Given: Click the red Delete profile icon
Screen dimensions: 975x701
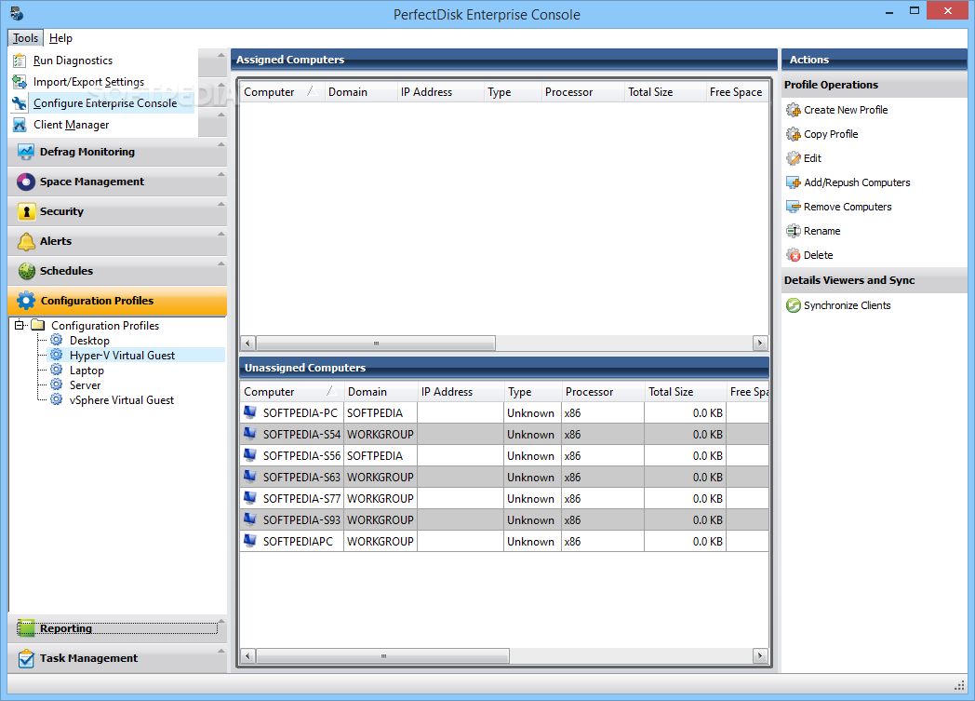Looking at the screenshot, I should [794, 255].
